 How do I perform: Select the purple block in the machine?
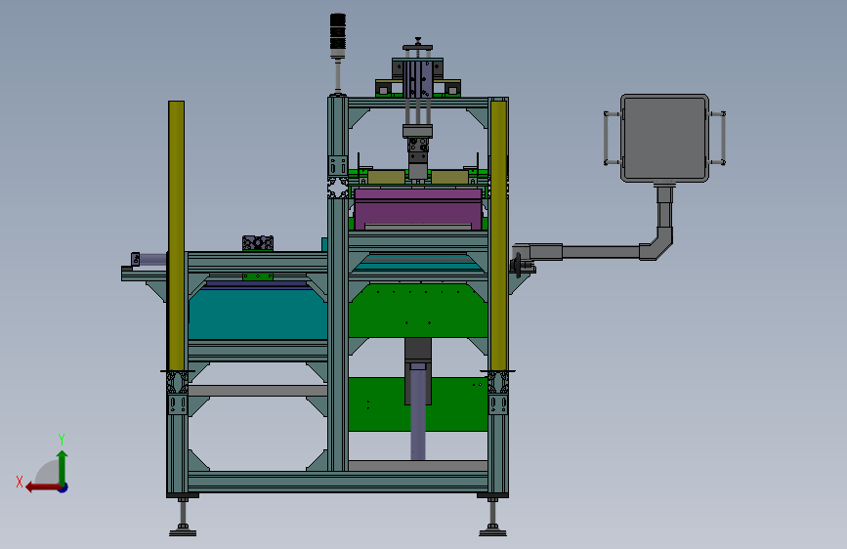point(417,209)
